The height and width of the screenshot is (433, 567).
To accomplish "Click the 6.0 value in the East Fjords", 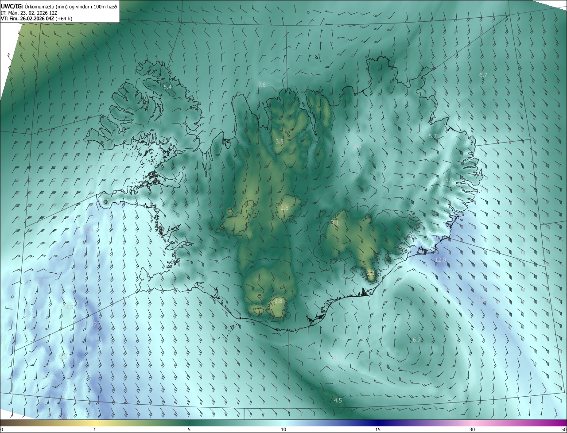I will [x=449, y=181].
